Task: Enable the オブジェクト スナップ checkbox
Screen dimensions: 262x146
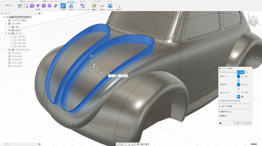Action: [x=223, y=101]
